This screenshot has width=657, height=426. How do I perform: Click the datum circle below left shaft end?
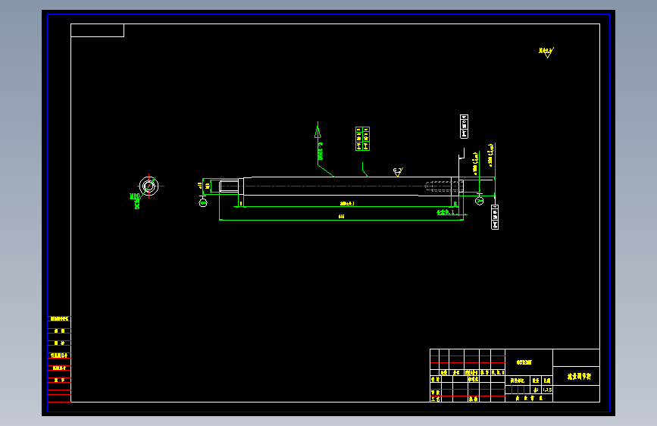[203, 203]
